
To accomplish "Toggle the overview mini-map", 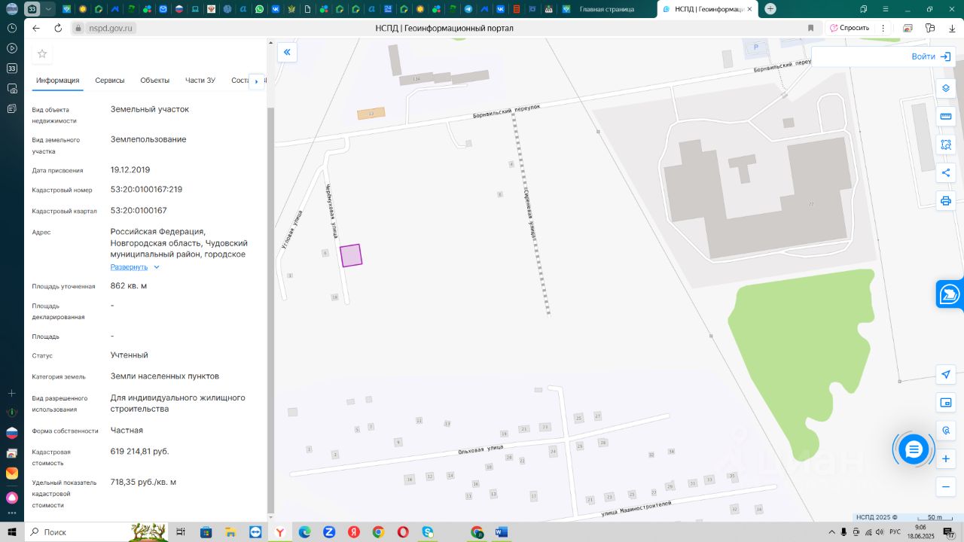I will coord(946,403).
